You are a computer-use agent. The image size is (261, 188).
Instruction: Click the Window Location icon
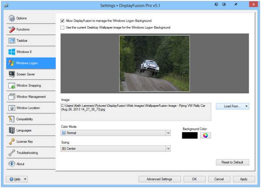tap(12, 108)
